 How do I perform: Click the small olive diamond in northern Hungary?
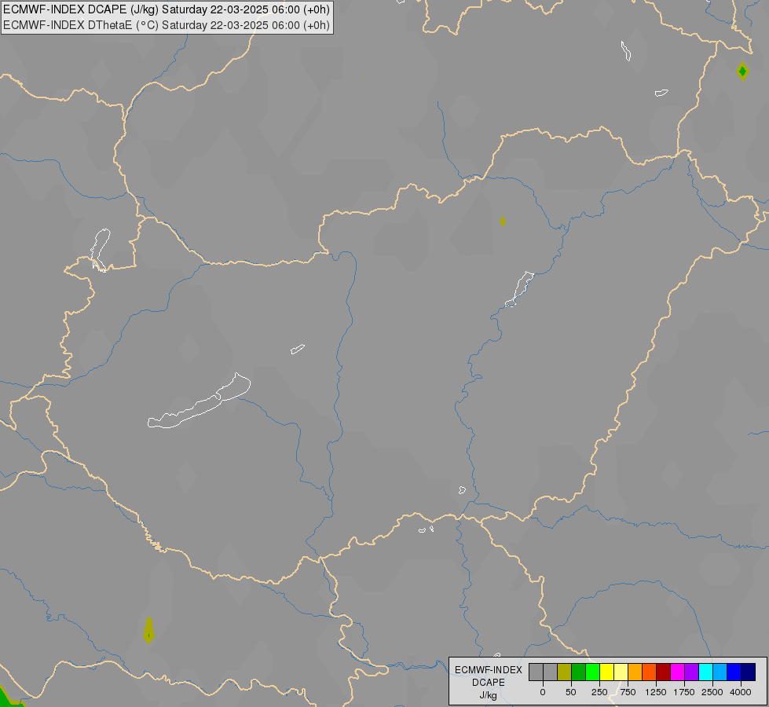tap(503, 222)
